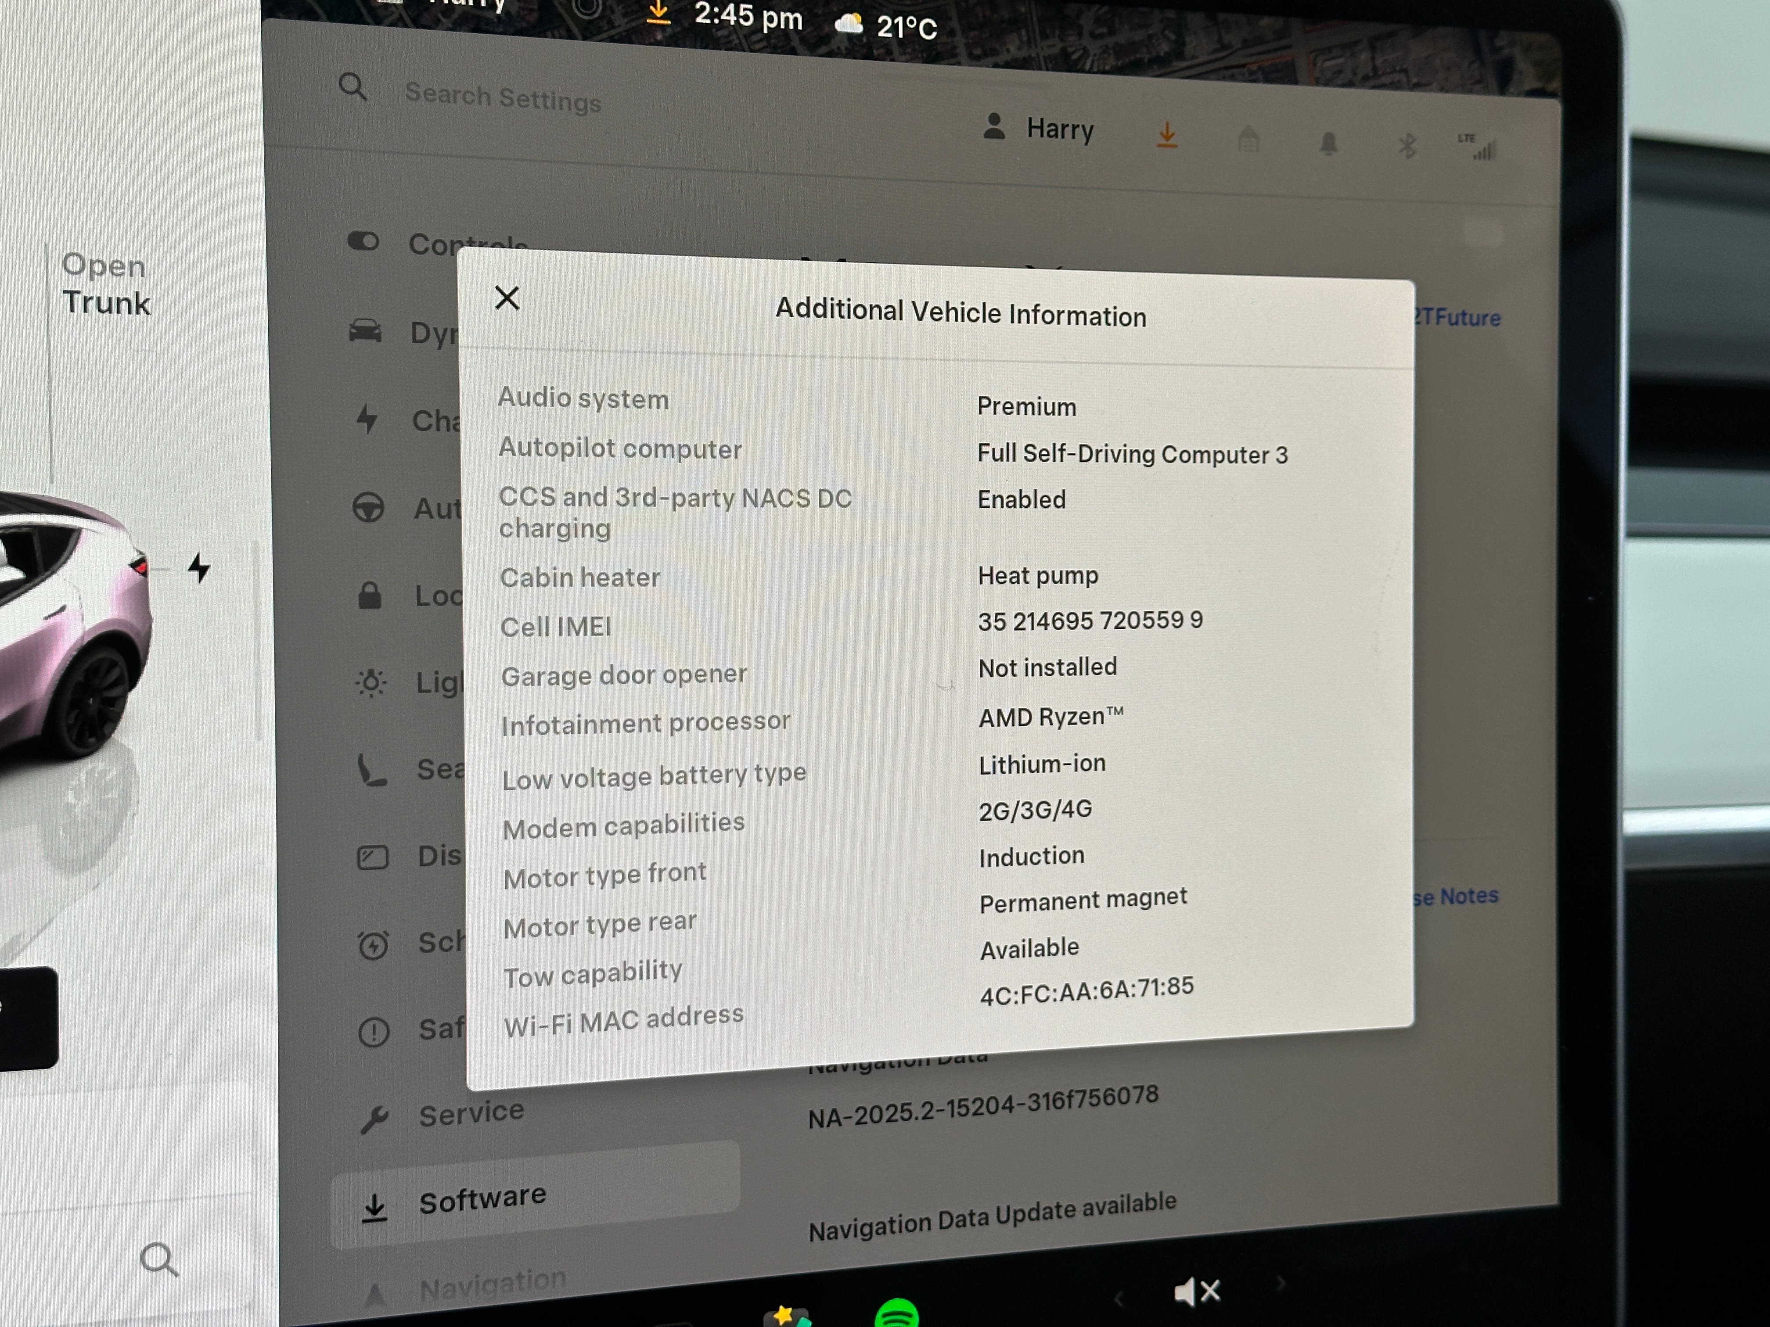Open the notifications bell icon

click(x=1328, y=144)
